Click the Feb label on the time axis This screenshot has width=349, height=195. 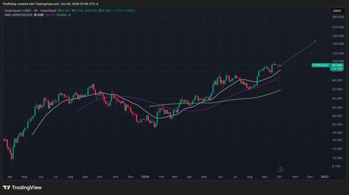click(x=161, y=177)
